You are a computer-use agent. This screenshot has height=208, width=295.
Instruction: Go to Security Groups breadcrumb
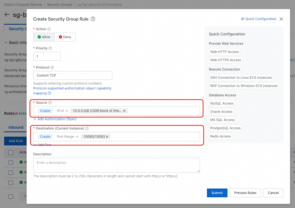(x=60, y=4)
